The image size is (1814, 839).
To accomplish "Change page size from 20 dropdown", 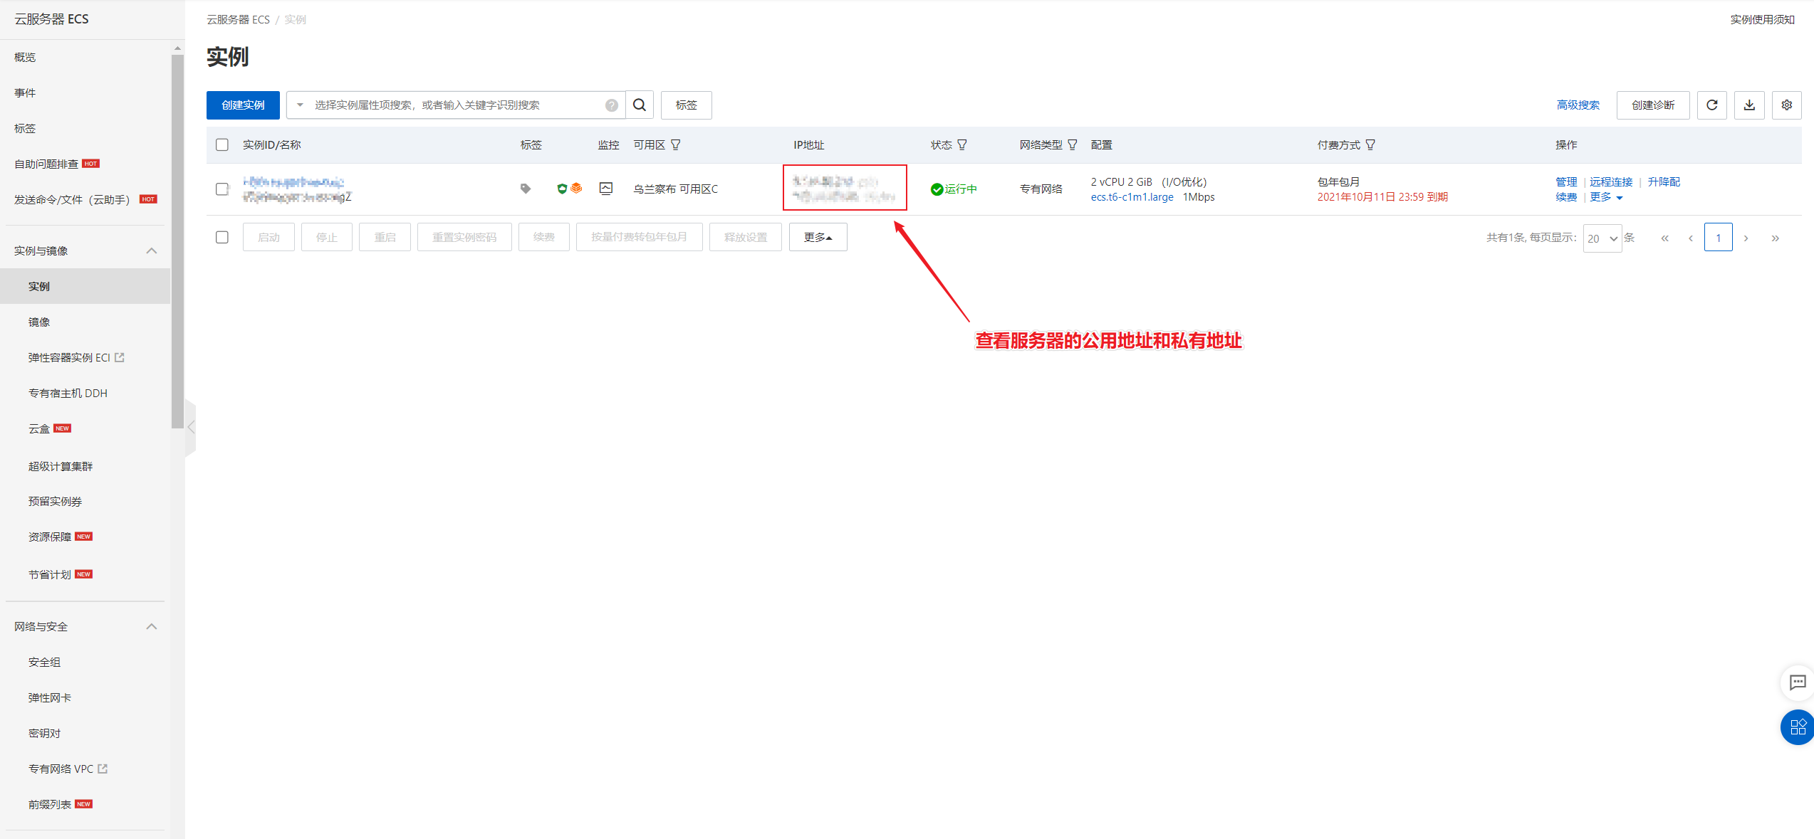I will pos(1602,238).
